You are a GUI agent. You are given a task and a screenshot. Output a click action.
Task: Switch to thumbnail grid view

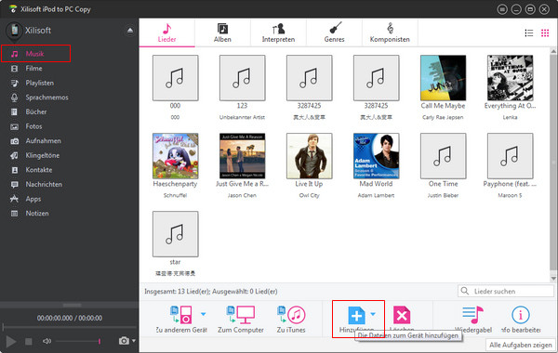[545, 33]
